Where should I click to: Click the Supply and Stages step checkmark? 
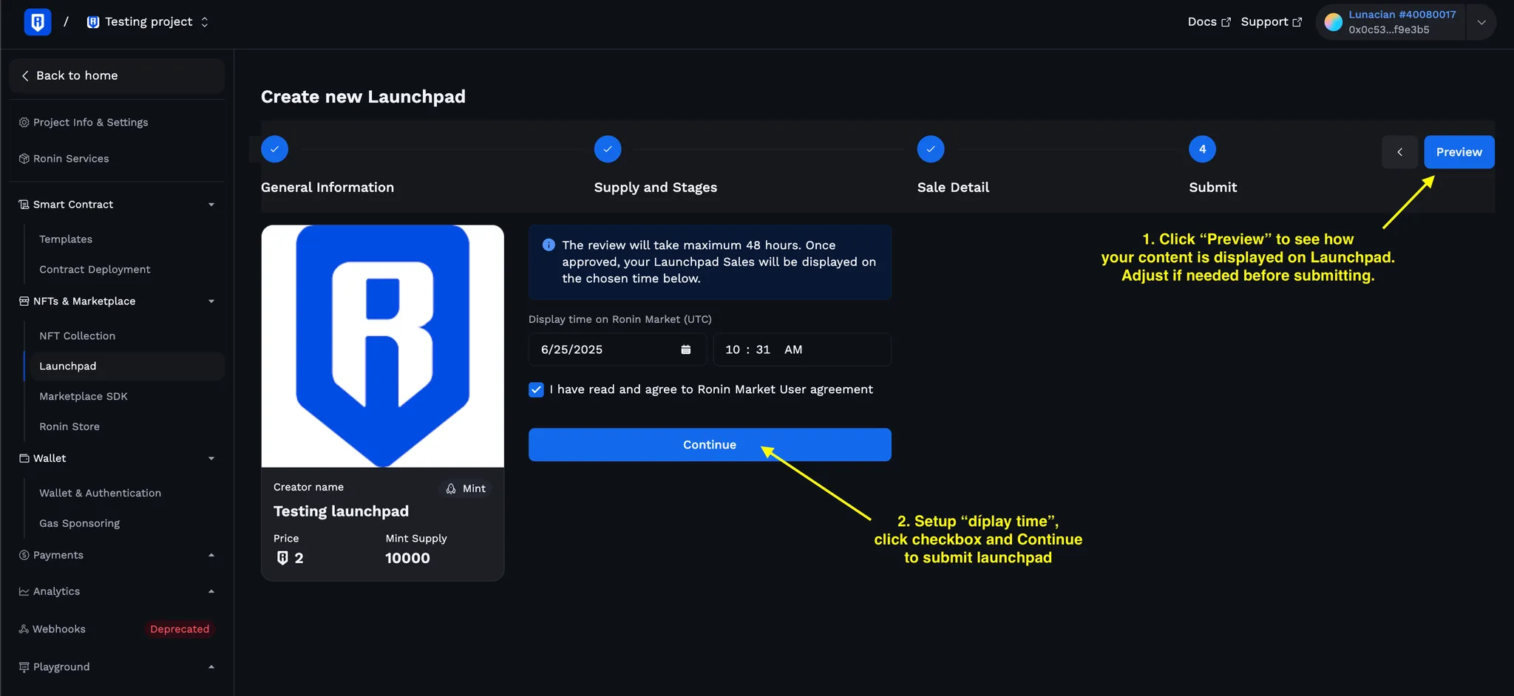608,149
